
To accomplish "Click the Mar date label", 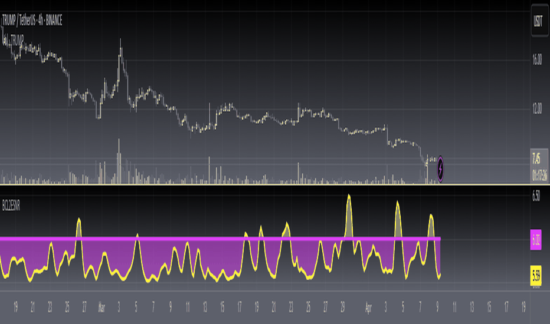I will 102,307.
